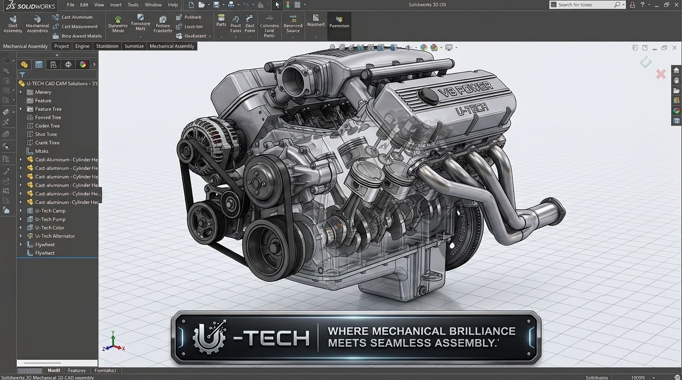
Task: Click the help question mark icon
Action: (x=643, y=4)
